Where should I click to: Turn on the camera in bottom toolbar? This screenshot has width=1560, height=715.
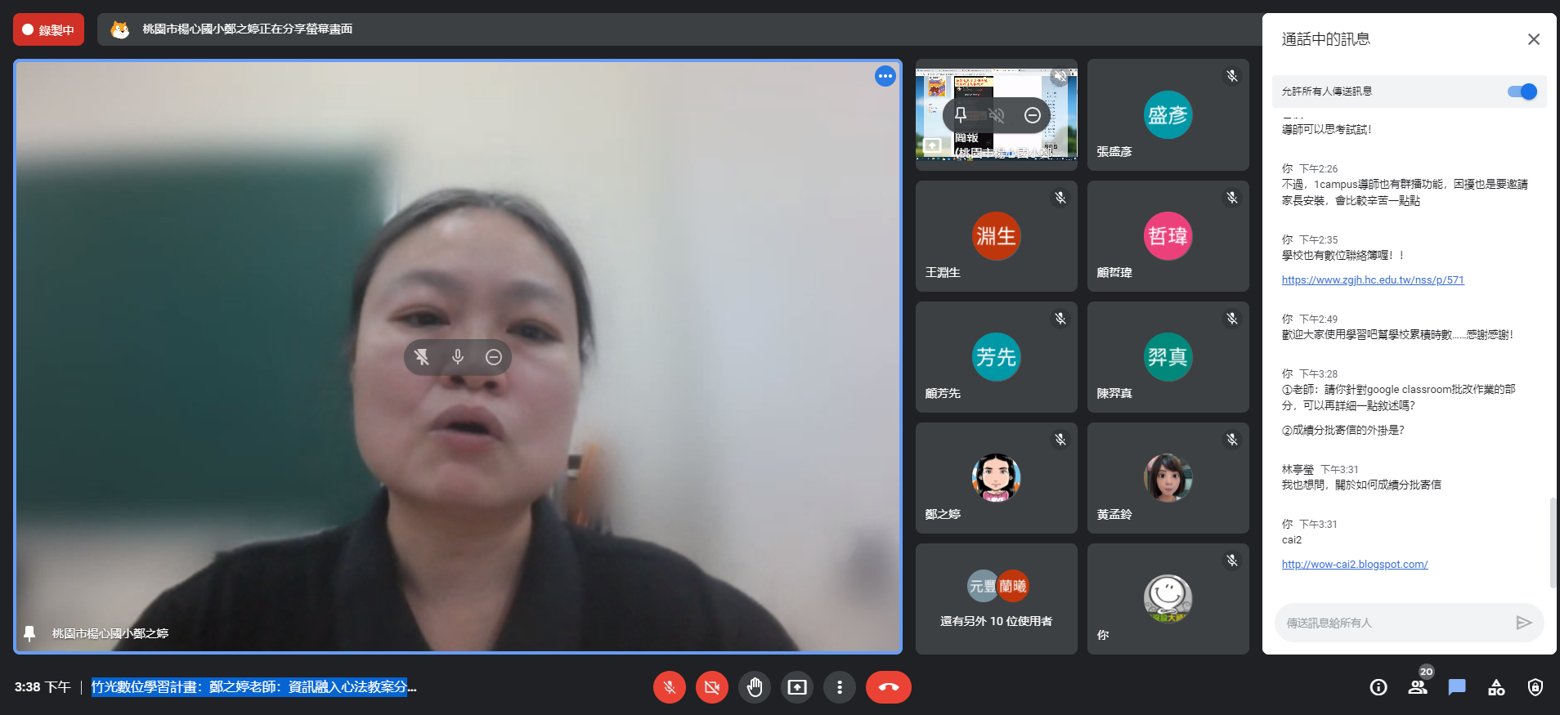711,687
